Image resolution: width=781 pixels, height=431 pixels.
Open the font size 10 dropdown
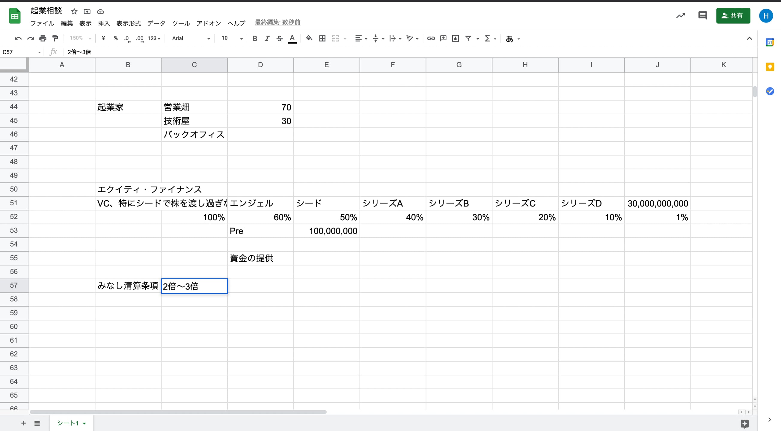pyautogui.click(x=232, y=39)
